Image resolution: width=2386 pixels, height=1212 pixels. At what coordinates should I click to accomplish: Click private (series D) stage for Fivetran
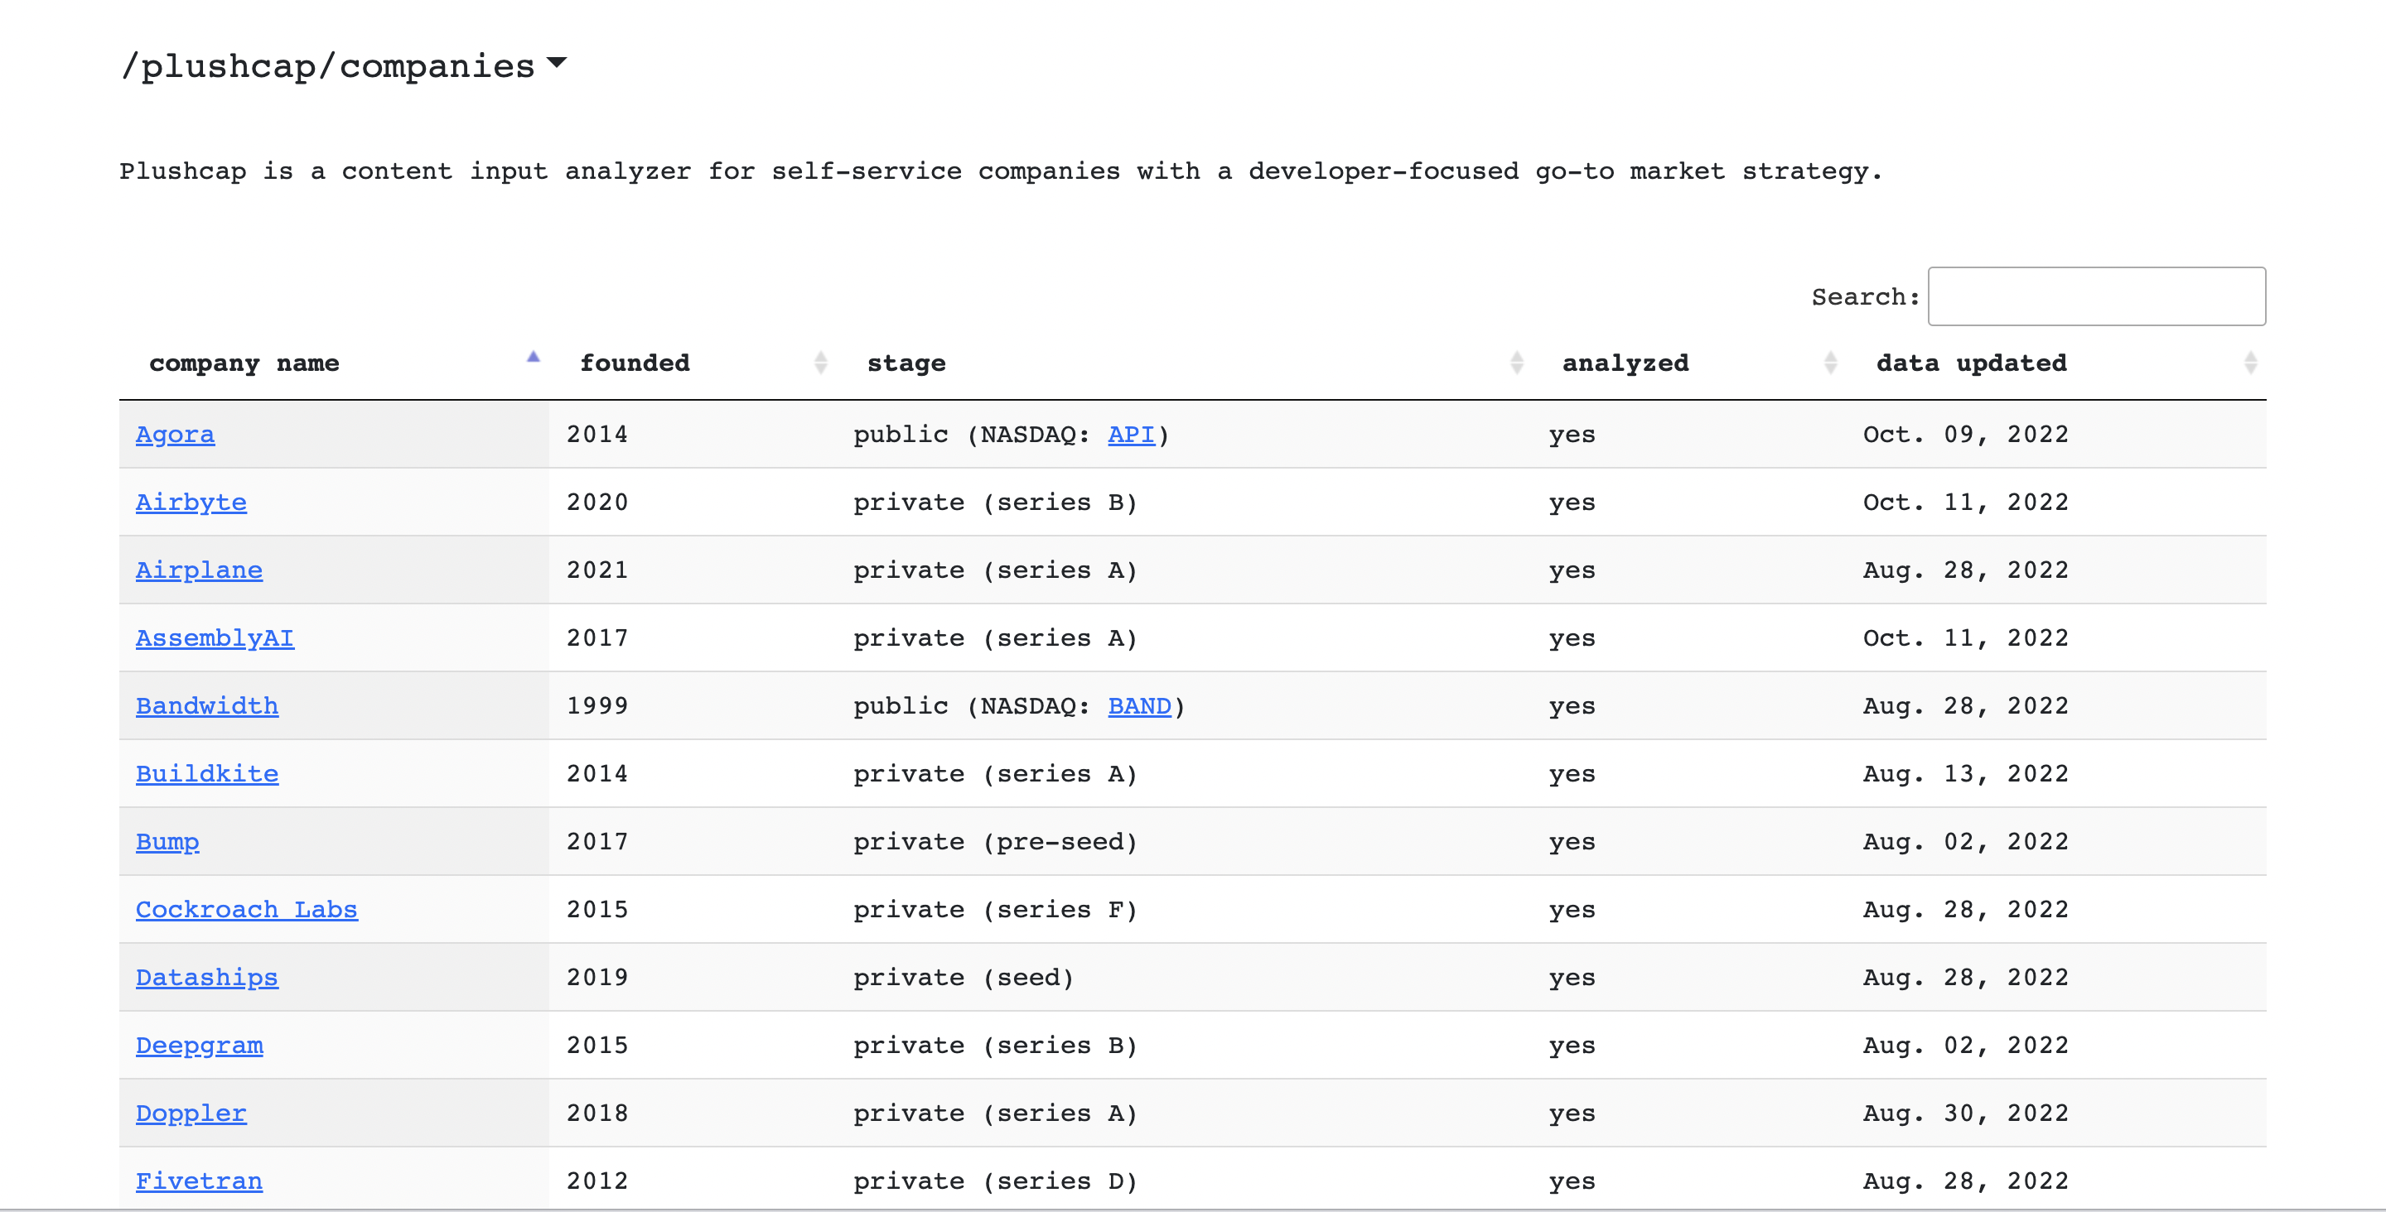(x=996, y=1181)
